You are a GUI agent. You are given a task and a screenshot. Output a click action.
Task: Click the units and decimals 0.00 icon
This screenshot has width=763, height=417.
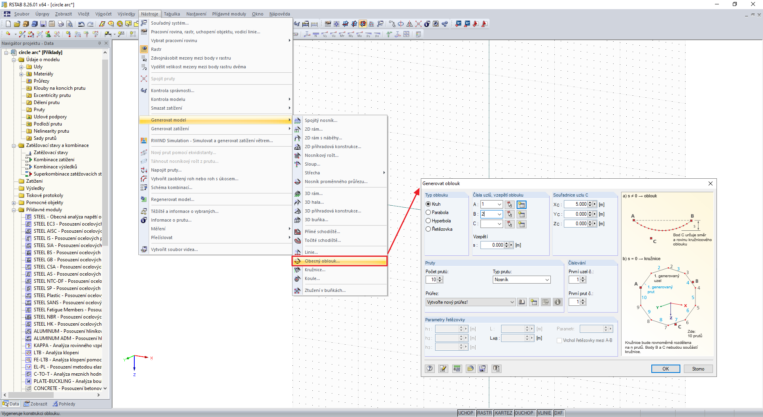457,369
